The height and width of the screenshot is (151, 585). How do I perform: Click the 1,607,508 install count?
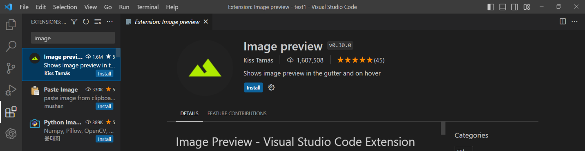305,60
